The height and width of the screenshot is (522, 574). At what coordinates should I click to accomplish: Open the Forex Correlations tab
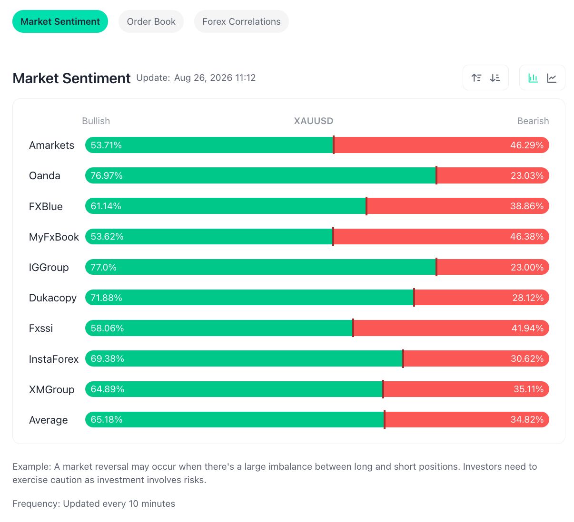241,21
